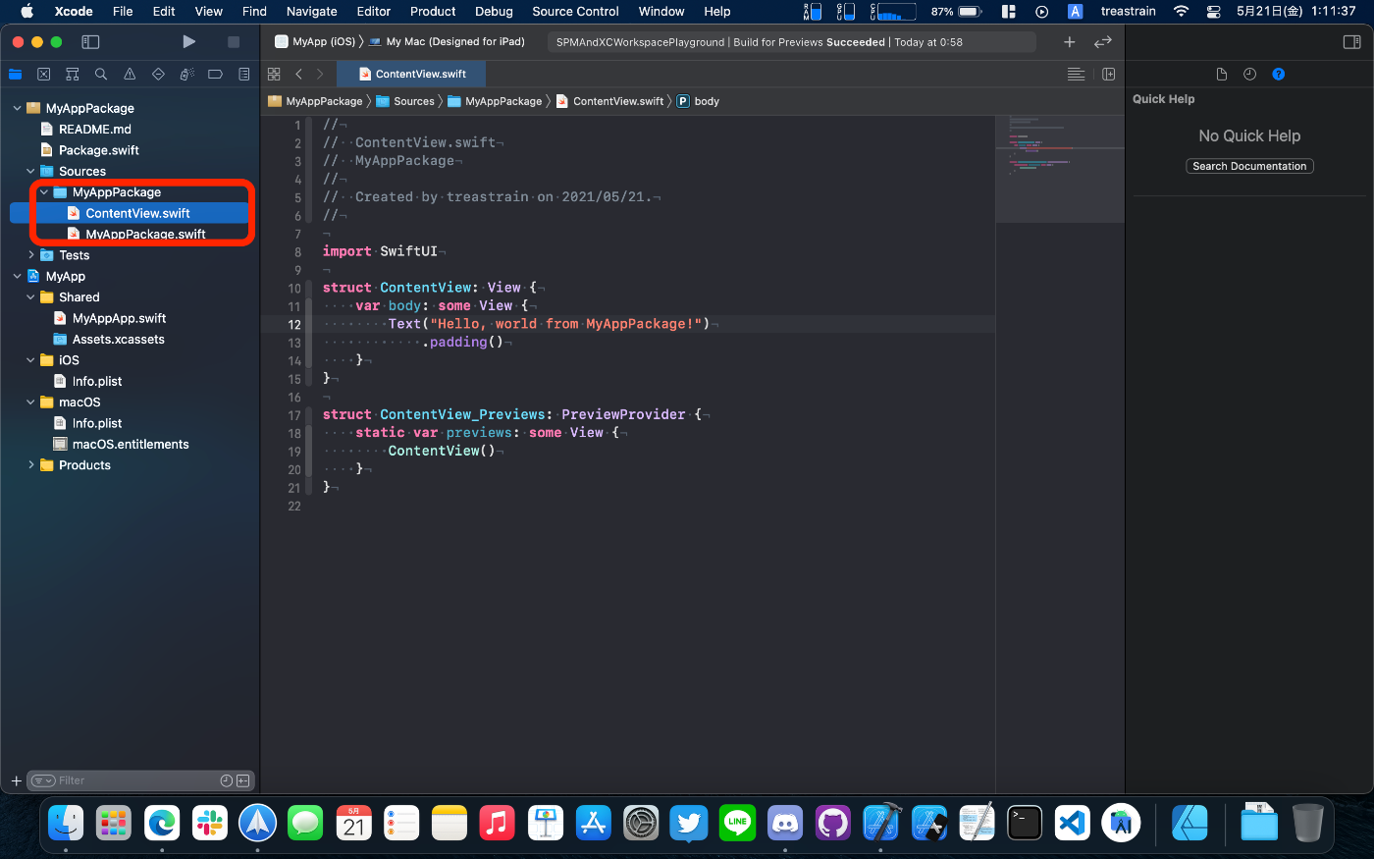Collapse the Sources folder
This screenshot has width=1374, height=859.
(31, 171)
